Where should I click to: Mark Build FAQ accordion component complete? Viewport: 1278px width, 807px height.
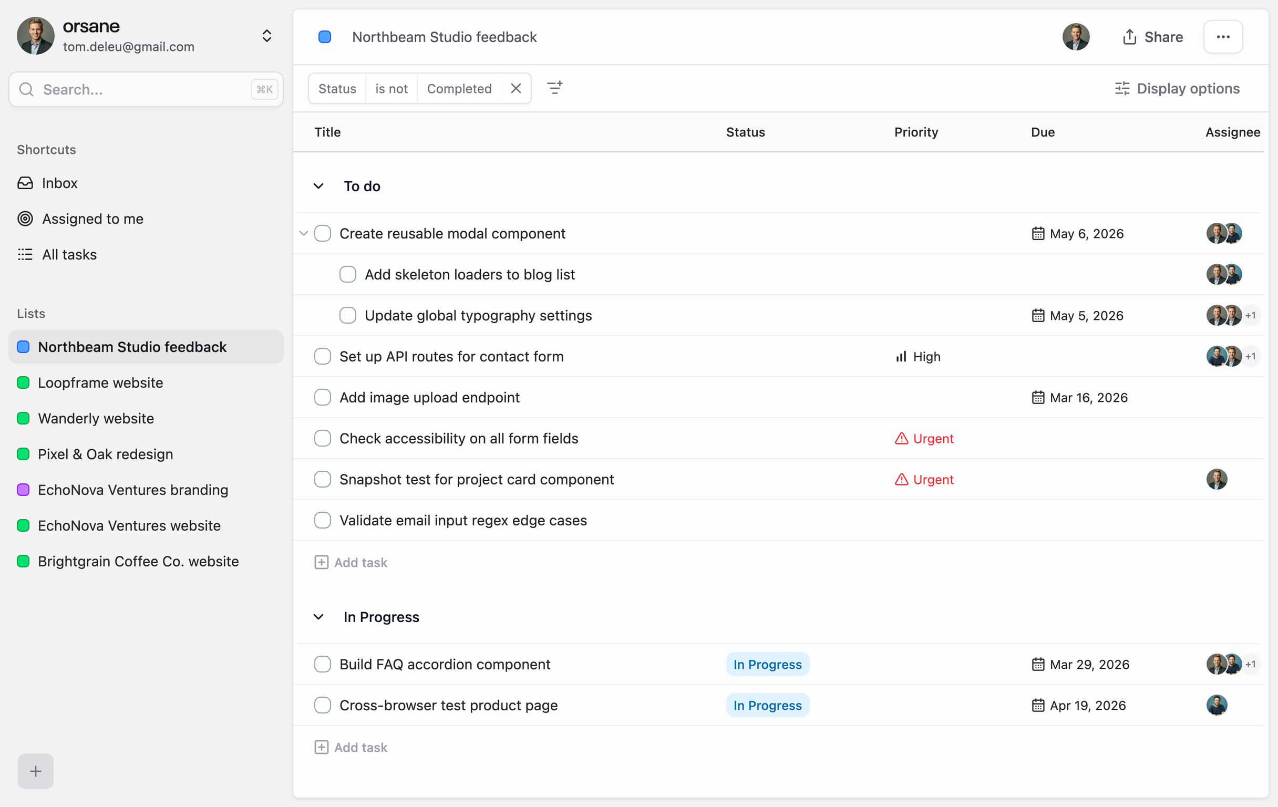click(323, 664)
